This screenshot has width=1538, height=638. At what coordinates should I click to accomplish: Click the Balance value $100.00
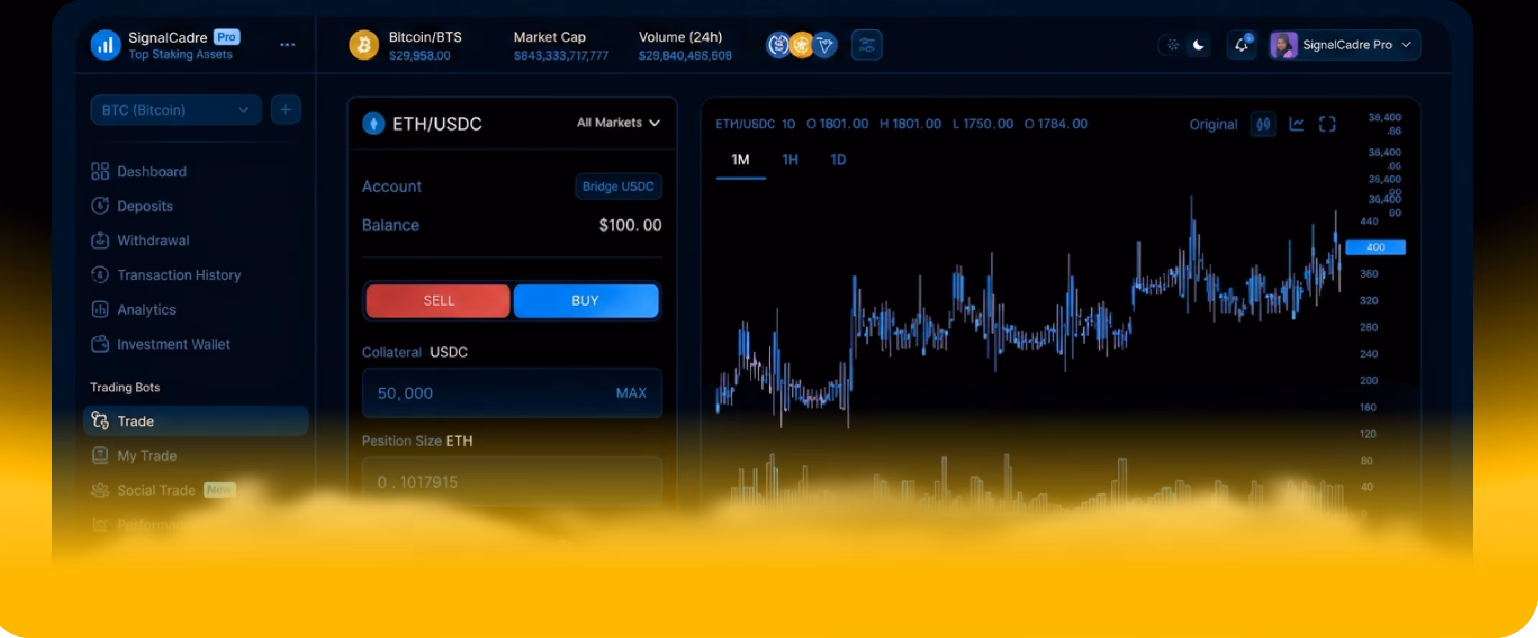click(630, 225)
